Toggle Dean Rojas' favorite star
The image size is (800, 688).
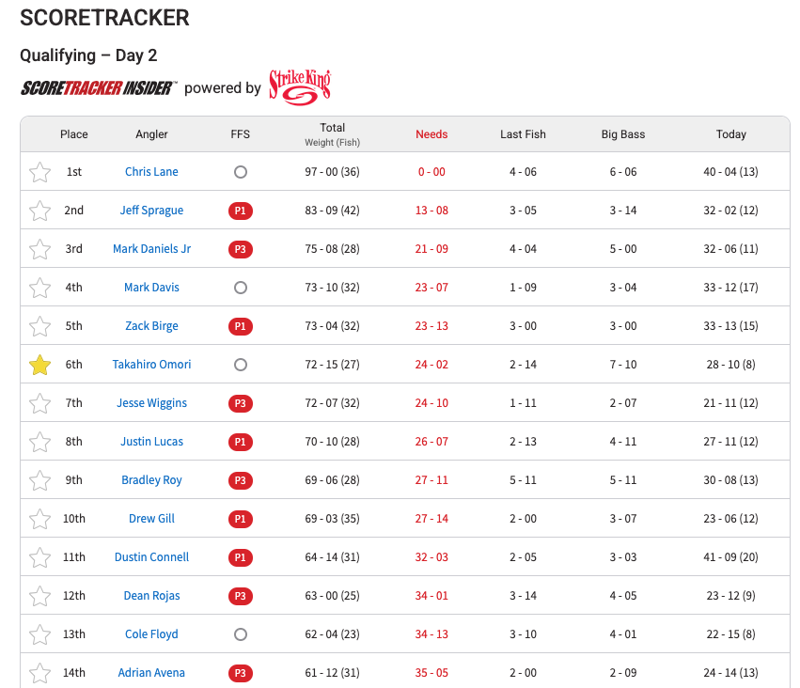click(39, 596)
